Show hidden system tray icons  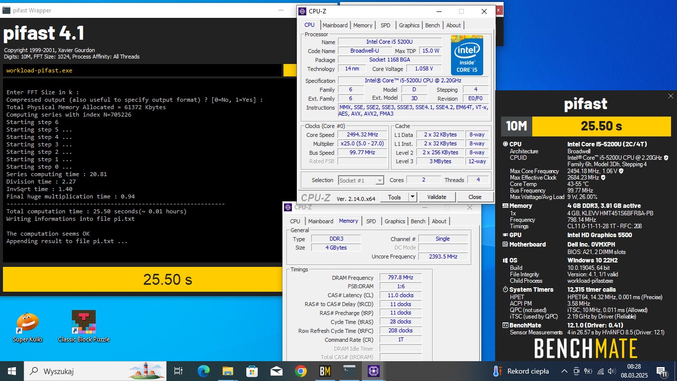pyautogui.click(x=564, y=371)
